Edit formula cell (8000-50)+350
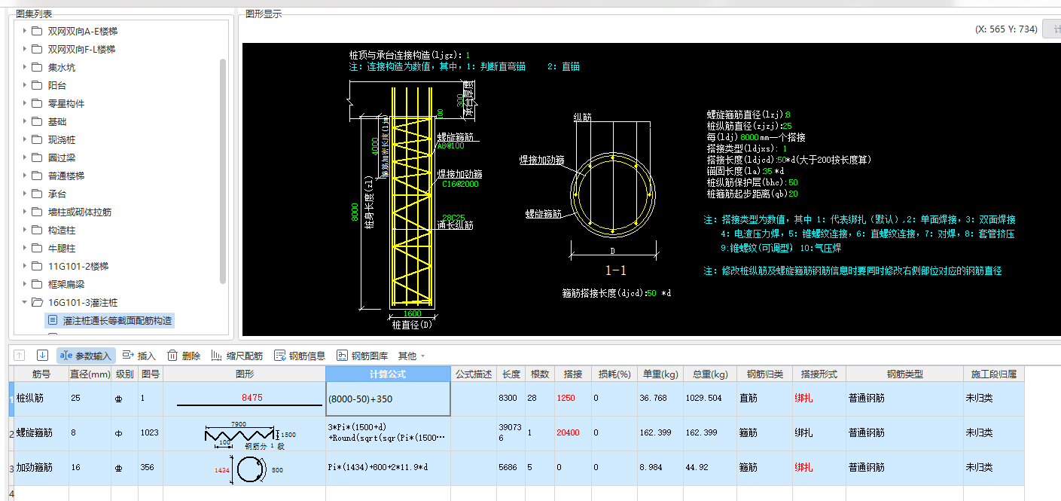The height and width of the screenshot is (501, 1061). click(x=388, y=399)
